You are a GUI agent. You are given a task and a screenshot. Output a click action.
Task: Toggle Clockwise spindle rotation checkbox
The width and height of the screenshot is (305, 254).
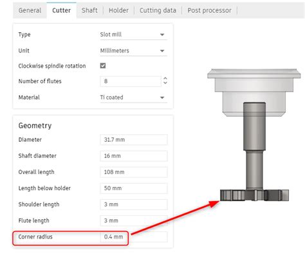(x=103, y=66)
